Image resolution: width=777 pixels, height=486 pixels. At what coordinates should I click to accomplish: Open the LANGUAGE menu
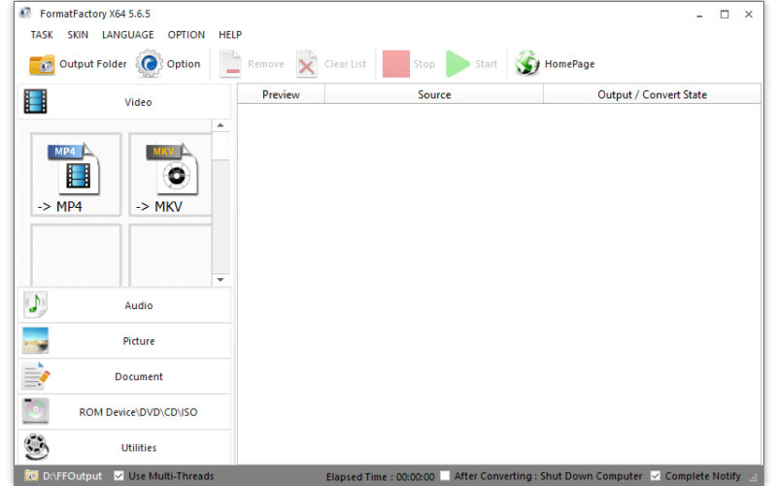click(x=128, y=35)
